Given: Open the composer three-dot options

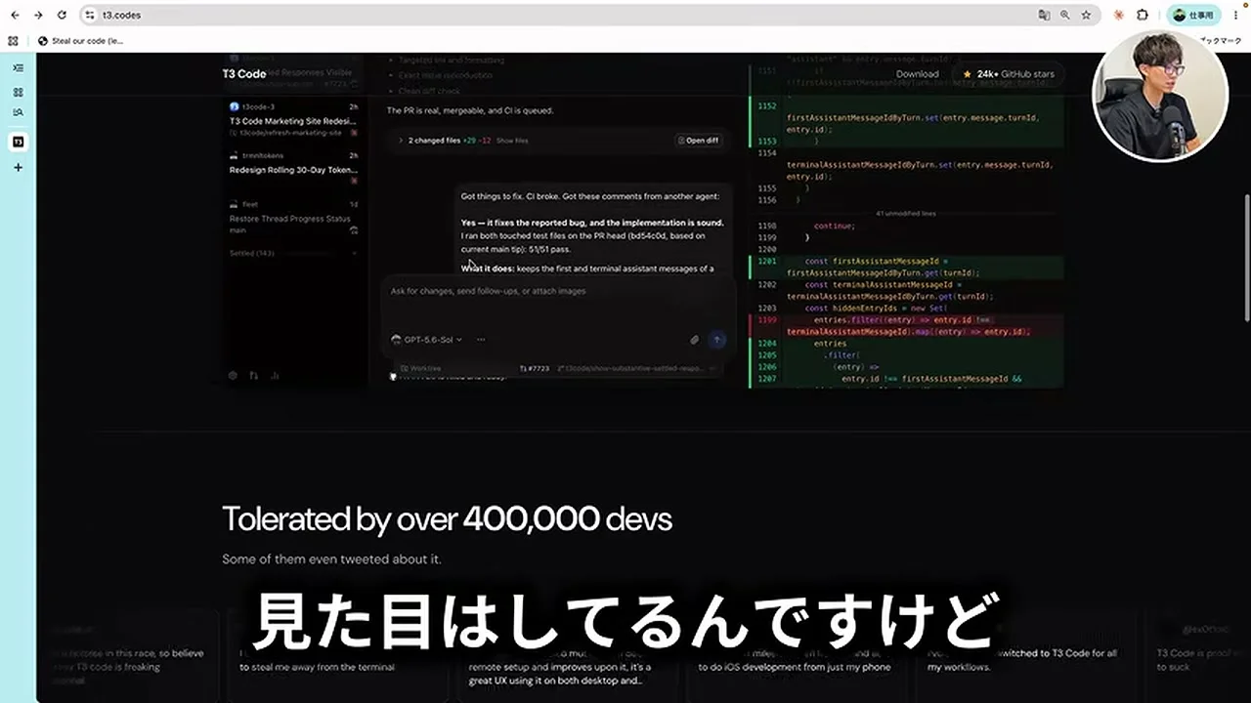Looking at the screenshot, I should [481, 340].
